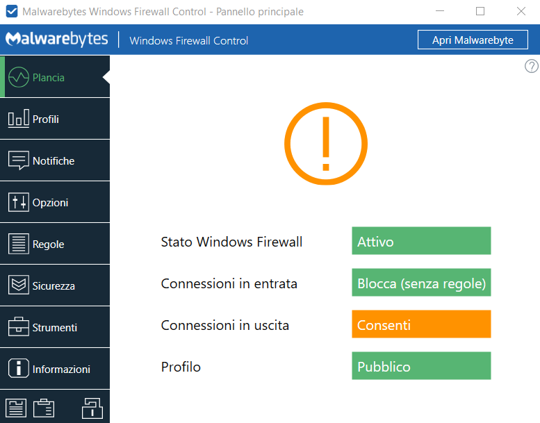Click the Notifiche speech bubble icon
Screen dimensions: 540x423
tap(19, 160)
